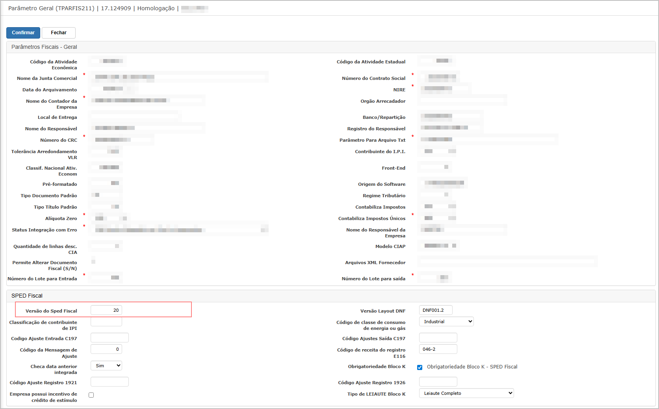Click the Versão do Sped Fiscal field

(x=106, y=310)
